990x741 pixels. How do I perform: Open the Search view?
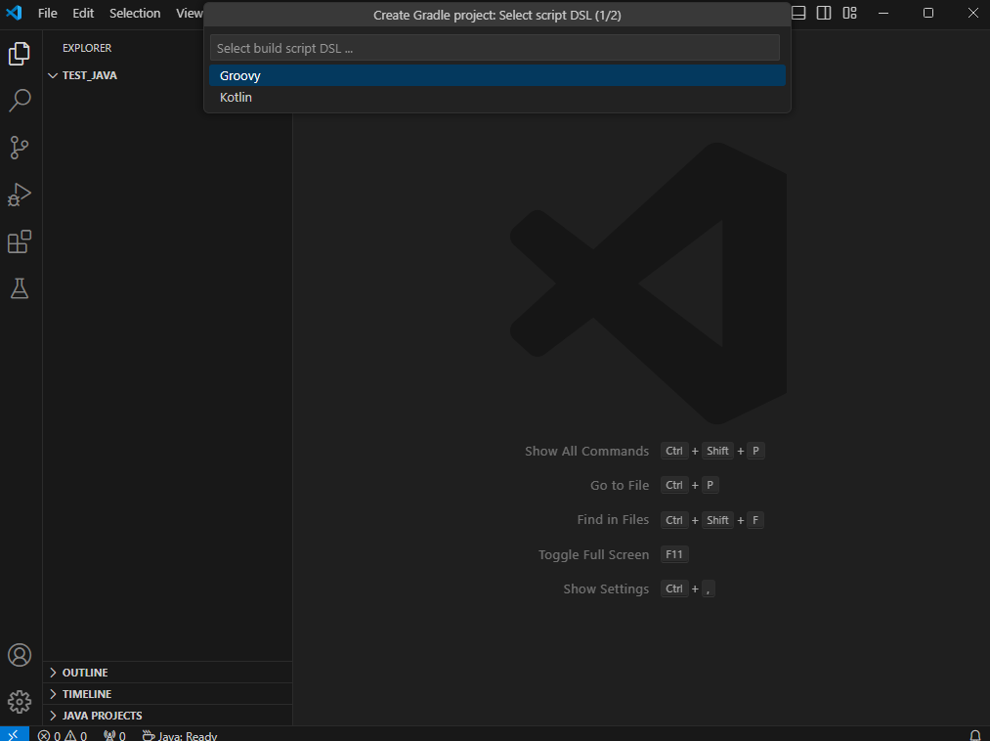click(x=20, y=101)
